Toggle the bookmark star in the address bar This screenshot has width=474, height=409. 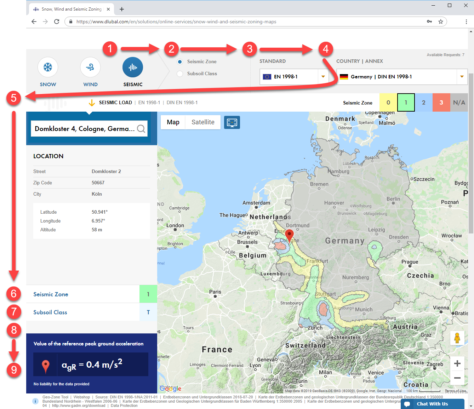(x=441, y=22)
